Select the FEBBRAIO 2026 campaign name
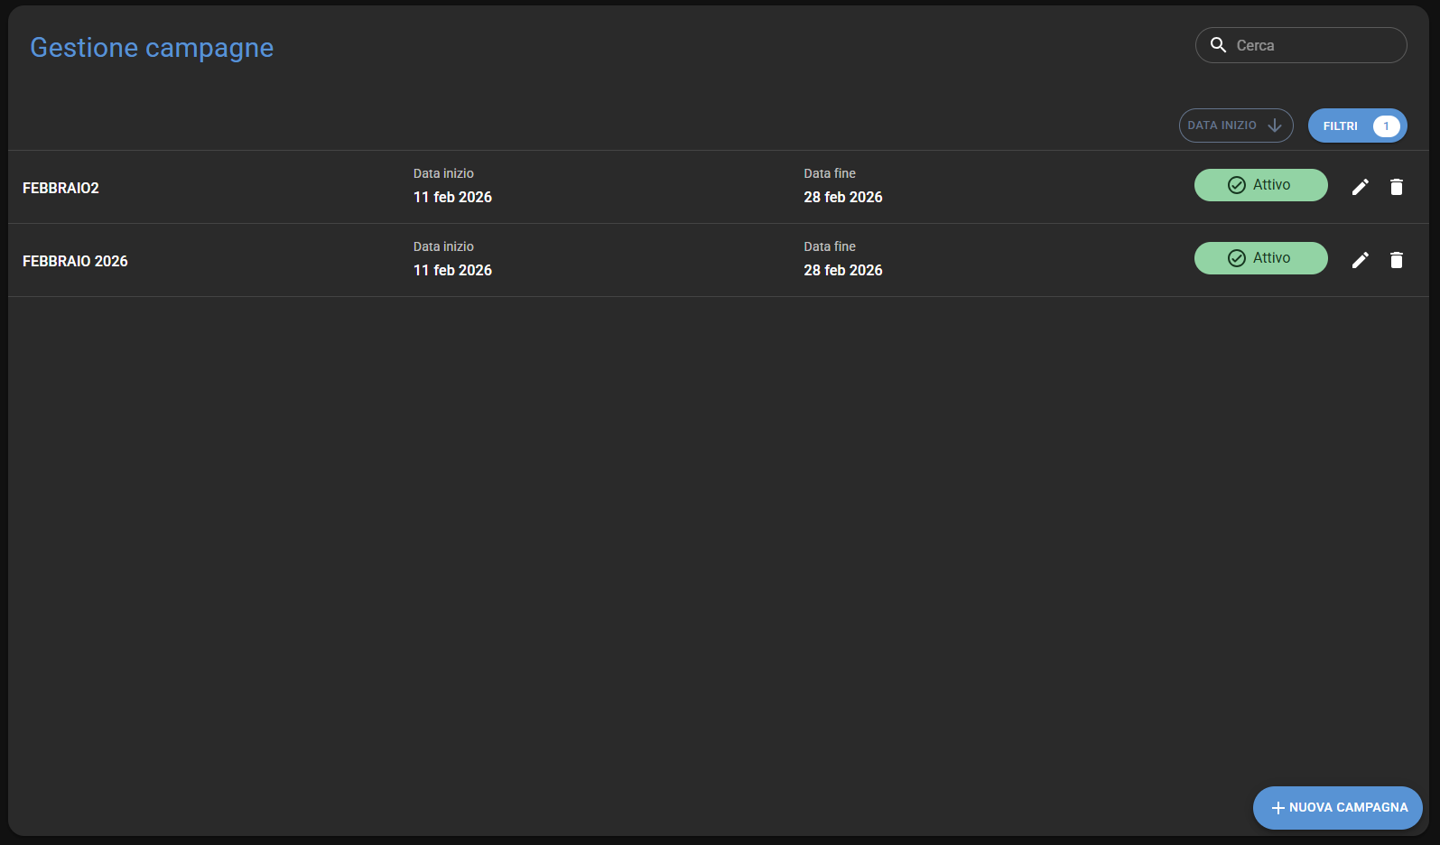This screenshot has height=845, width=1440. coord(75,261)
